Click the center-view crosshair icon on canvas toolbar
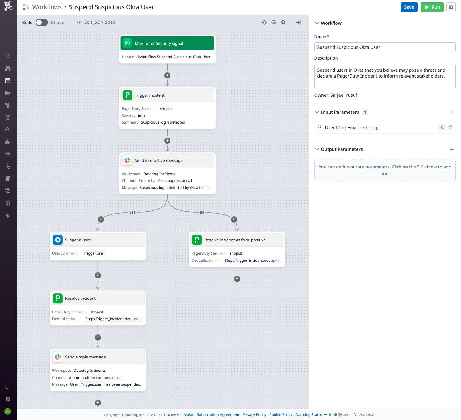The height and width of the screenshot is (420, 461). (264, 22)
